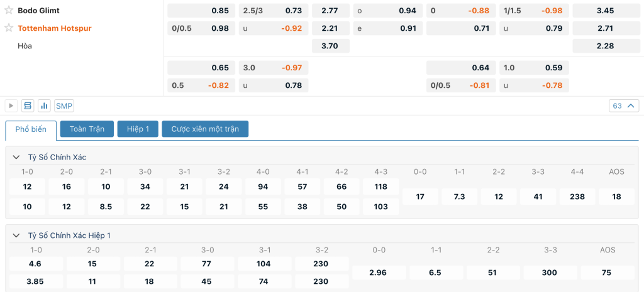Click the -0.92 under odds
644x292 pixels.
coord(274,28)
